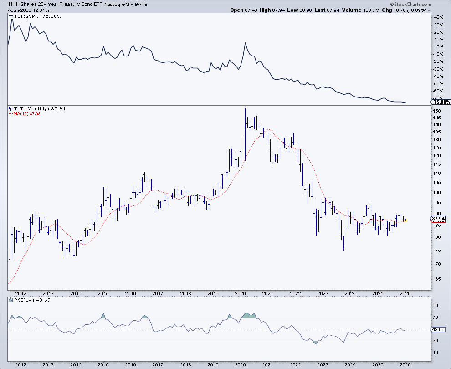Click the 2022 year label below the RSI panel
This screenshot has width=451, height=369.
point(295,365)
